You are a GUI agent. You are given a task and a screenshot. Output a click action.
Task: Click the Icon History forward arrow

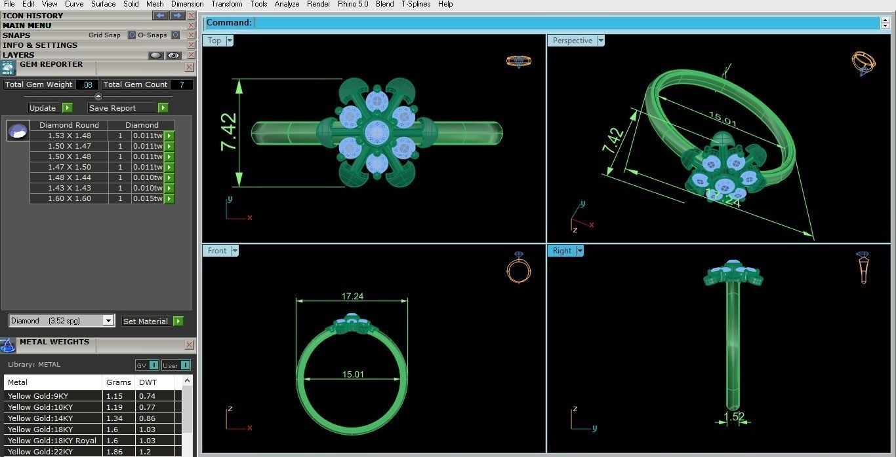(x=177, y=15)
